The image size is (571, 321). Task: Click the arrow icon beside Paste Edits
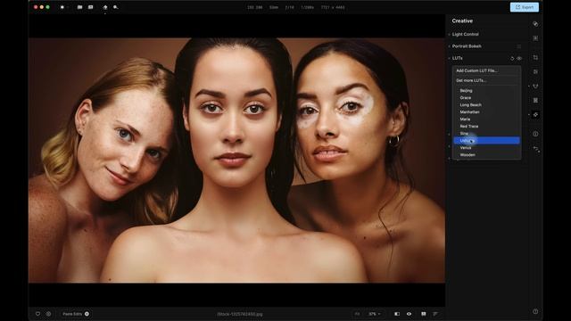[87, 314]
